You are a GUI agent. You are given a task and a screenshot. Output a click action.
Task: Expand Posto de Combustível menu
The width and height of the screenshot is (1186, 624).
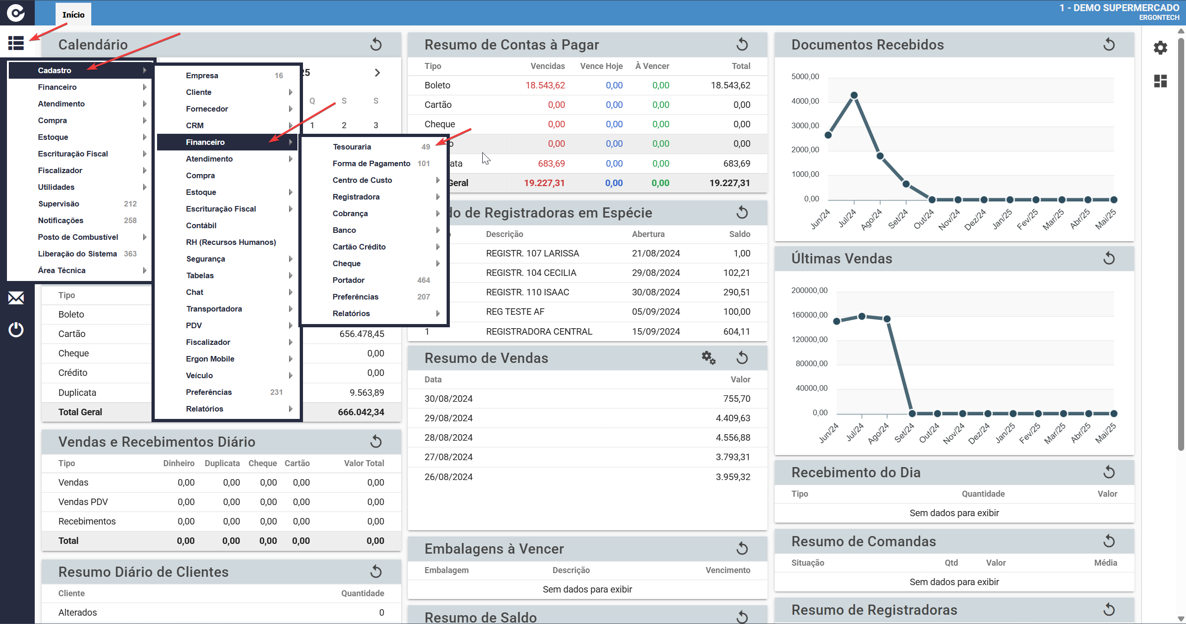[80, 237]
